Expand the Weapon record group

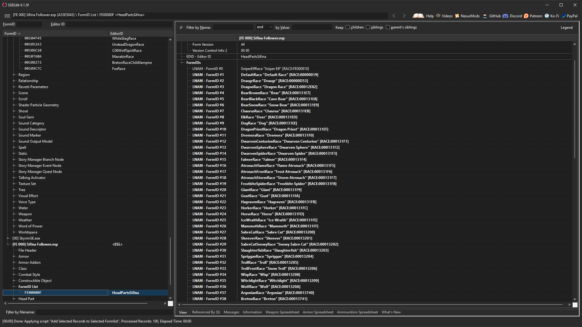14,214
